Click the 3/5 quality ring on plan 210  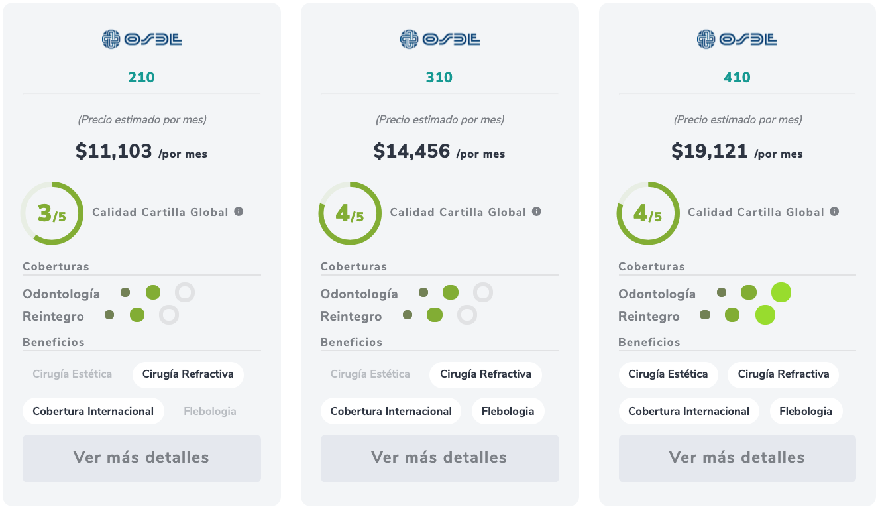(x=52, y=213)
